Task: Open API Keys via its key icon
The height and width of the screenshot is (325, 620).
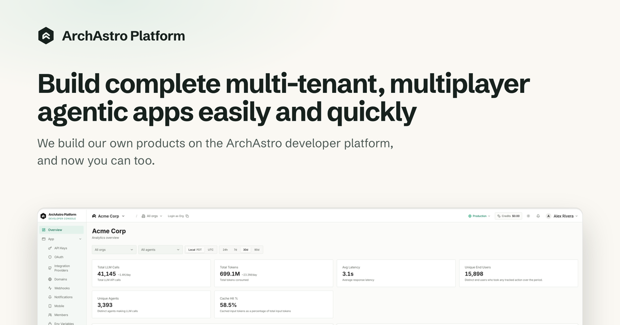Action: [x=50, y=248]
